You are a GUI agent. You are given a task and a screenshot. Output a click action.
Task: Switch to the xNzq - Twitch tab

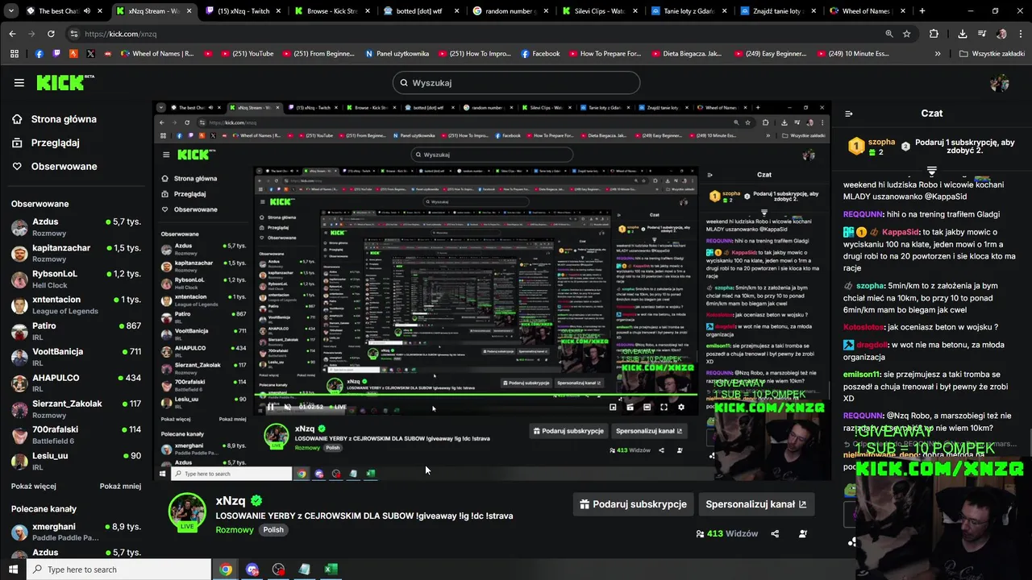243,11
